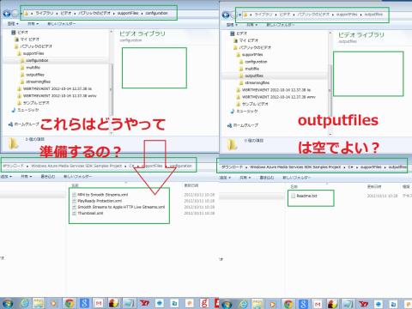Click 書き込む in bottom-left window toolbar

click(47, 177)
